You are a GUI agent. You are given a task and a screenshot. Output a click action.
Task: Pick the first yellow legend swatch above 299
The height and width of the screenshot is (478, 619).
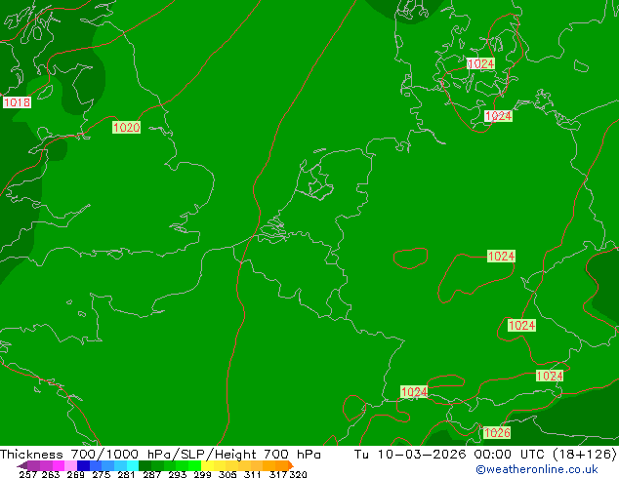(x=207, y=465)
